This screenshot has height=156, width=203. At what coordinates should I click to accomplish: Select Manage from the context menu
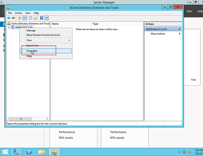coord(46,31)
